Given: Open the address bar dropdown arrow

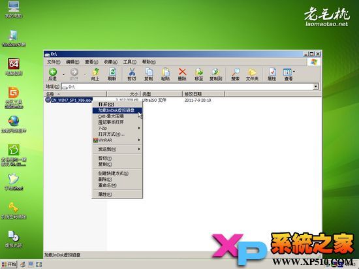Looking at the screenshot, I should click(316, 87).
